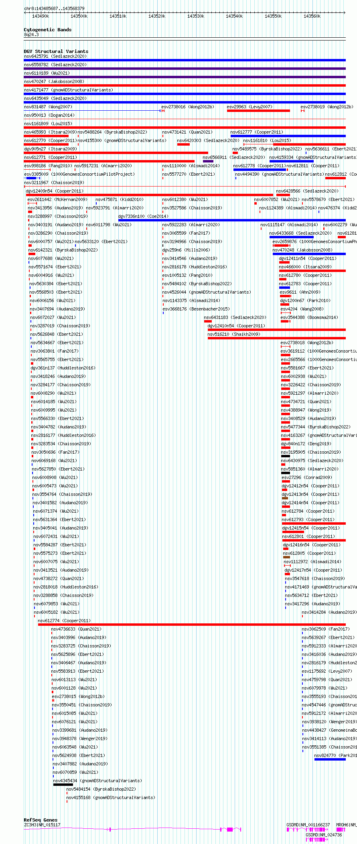Click the black bar under nsv4345434 (gnomADStructuralVariants)
The width and height of the screenshot is (357, 844).
click(63, 785)
